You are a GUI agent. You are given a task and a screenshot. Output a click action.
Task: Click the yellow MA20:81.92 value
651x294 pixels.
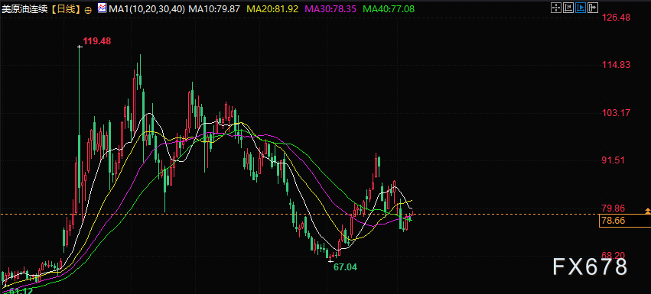272,8
